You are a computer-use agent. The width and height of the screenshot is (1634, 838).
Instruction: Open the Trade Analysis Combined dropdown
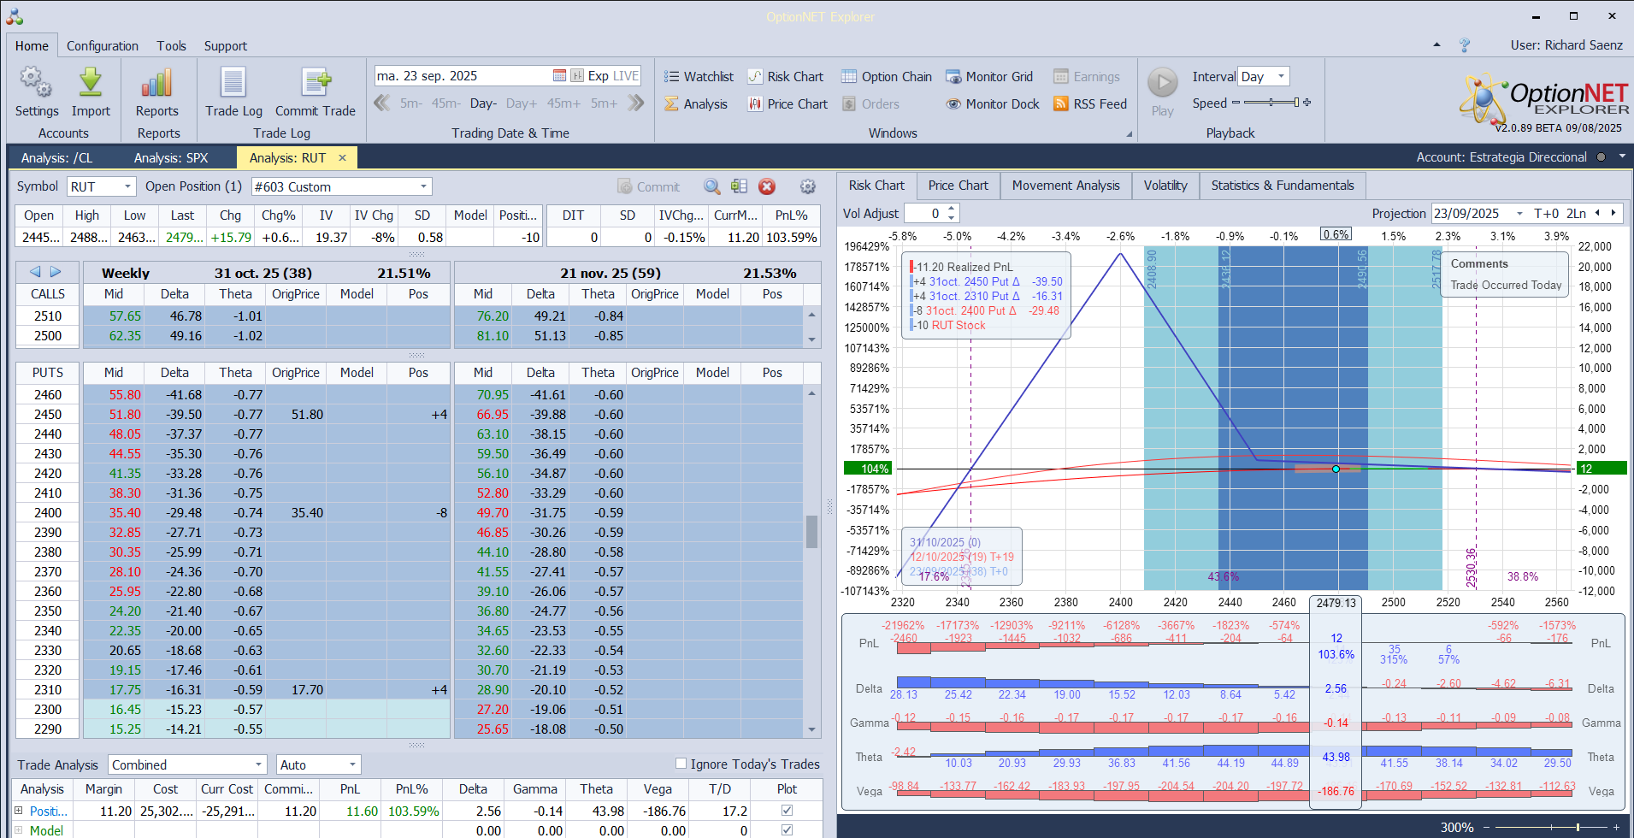pos(258,764)
